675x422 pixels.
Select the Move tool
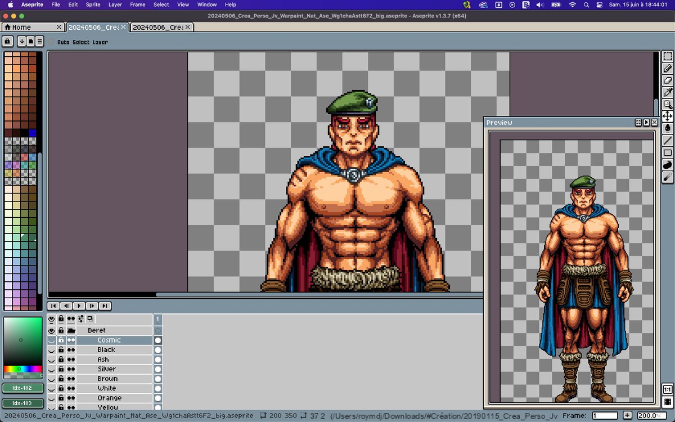pos(668,116)
